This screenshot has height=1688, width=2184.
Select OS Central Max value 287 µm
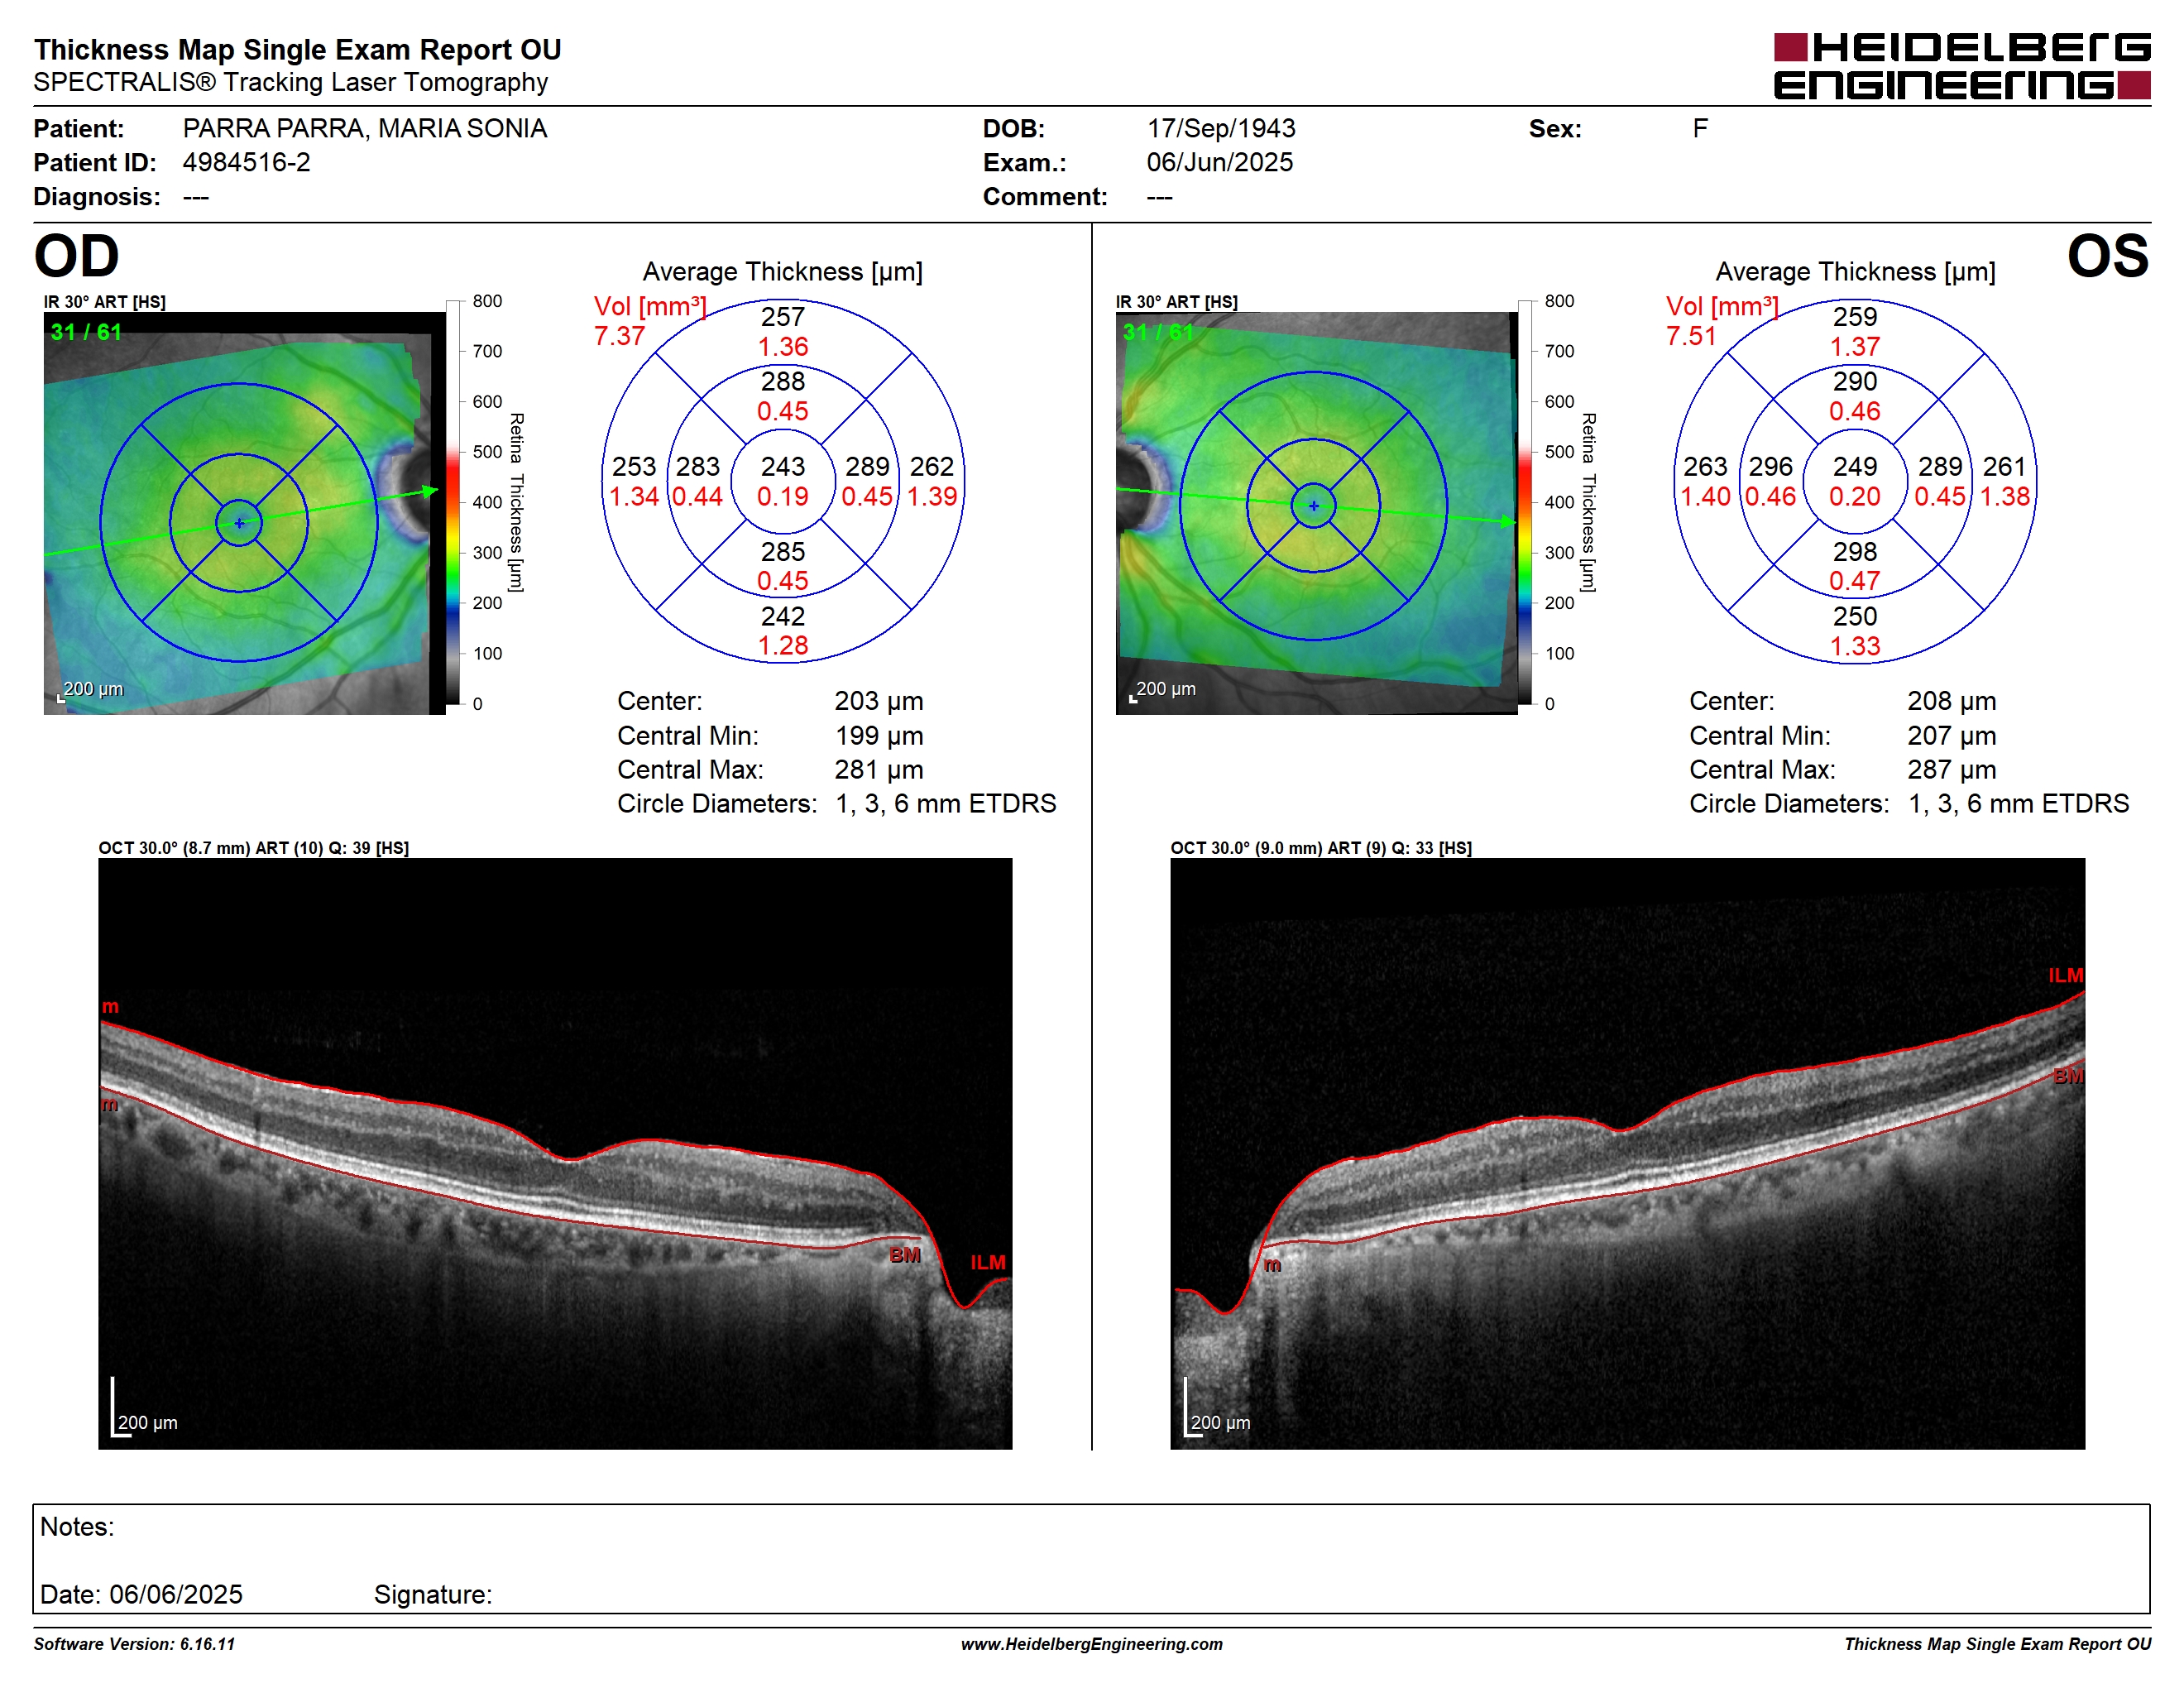pyautogui.click(x=1951, y=770)
